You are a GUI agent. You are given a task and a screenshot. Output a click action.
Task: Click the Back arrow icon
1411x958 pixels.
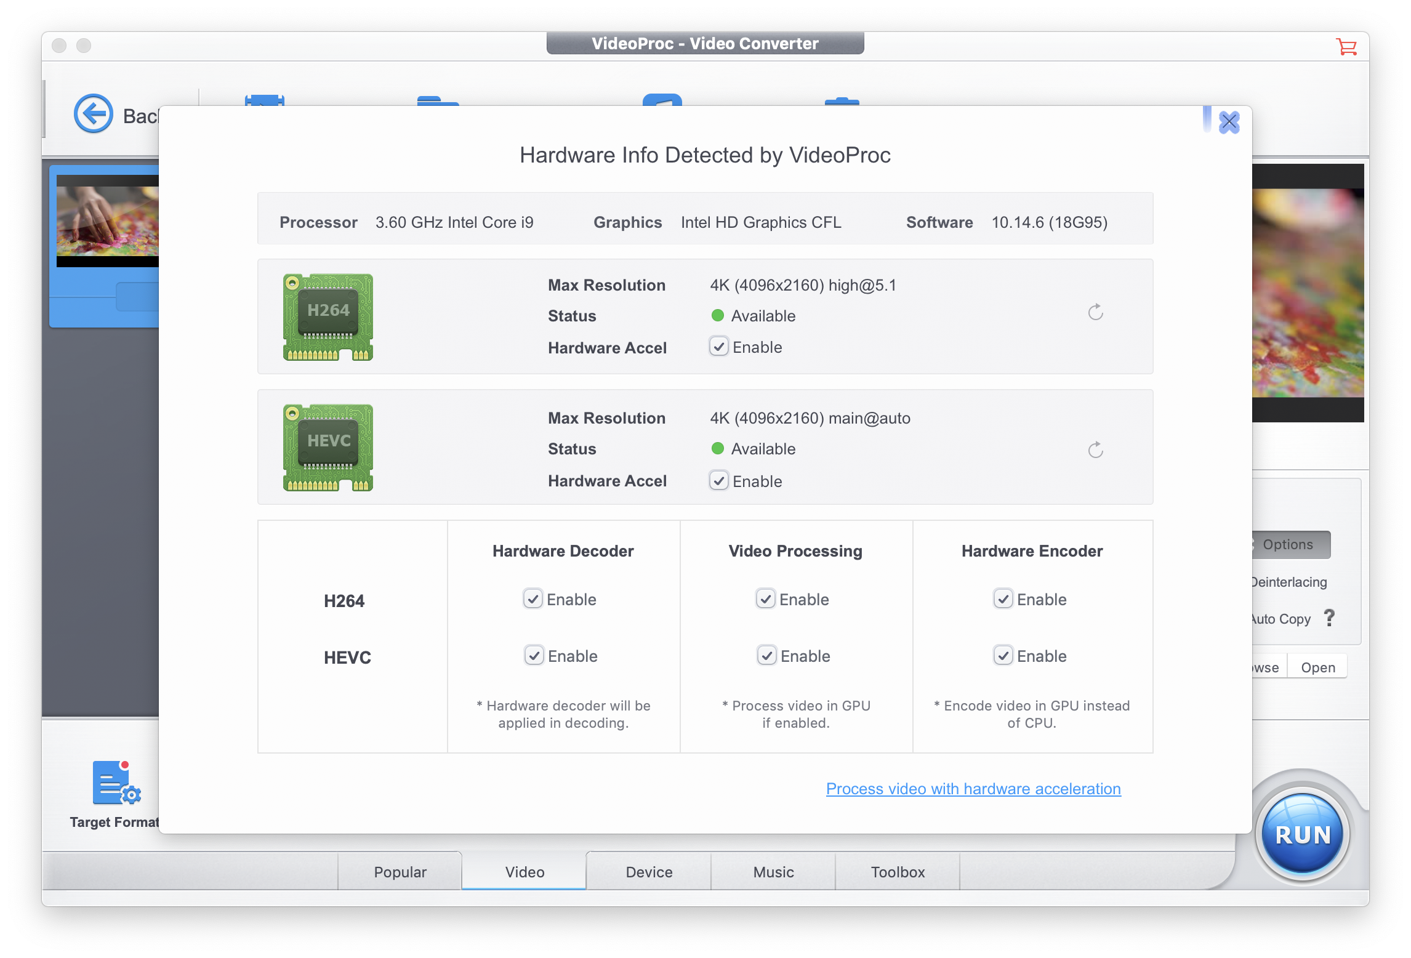94,114
